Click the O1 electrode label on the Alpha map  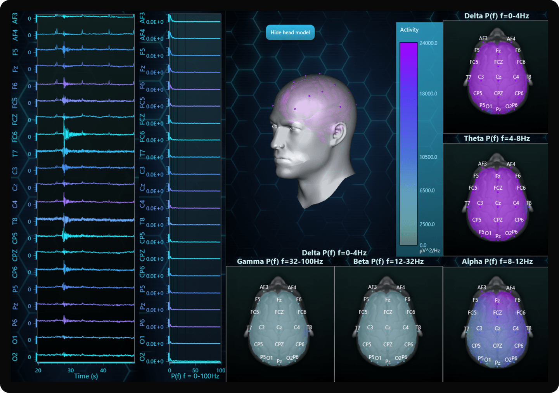point(487,360)
